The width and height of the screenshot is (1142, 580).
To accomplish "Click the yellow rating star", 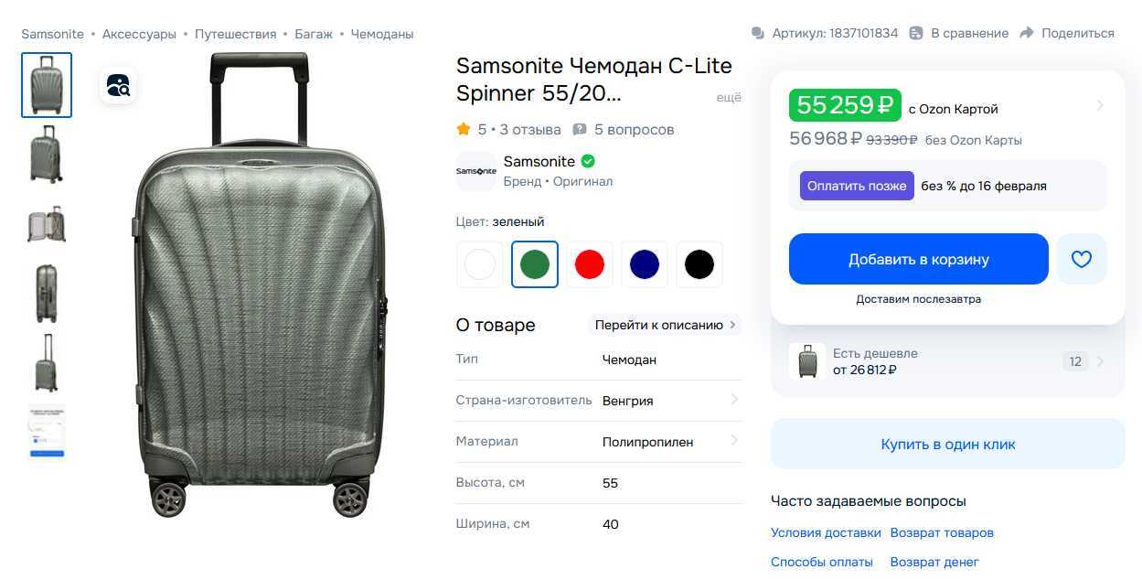I will pos(464,130).
